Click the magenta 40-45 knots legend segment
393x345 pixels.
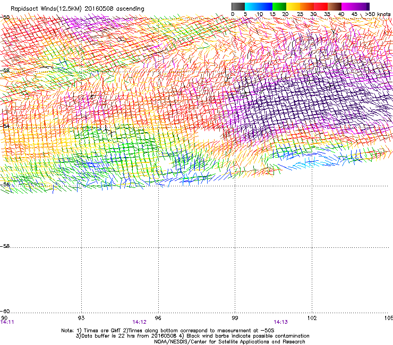click(348, 6)
